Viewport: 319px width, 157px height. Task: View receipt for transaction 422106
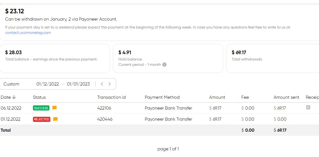tap(308, 107)
